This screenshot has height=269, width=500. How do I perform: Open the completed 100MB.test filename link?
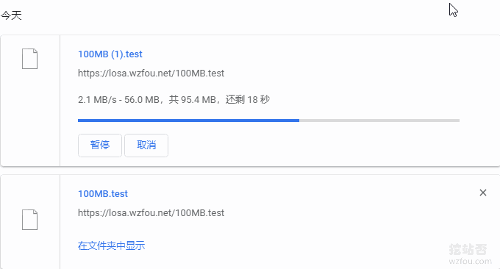[103, 194]
